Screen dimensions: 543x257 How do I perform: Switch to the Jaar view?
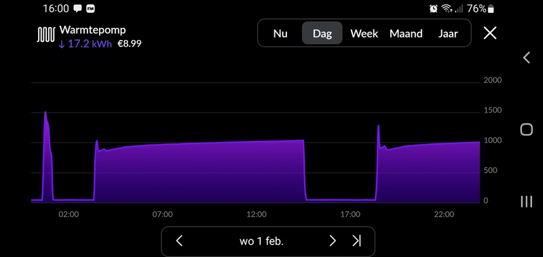pos(448,33)
